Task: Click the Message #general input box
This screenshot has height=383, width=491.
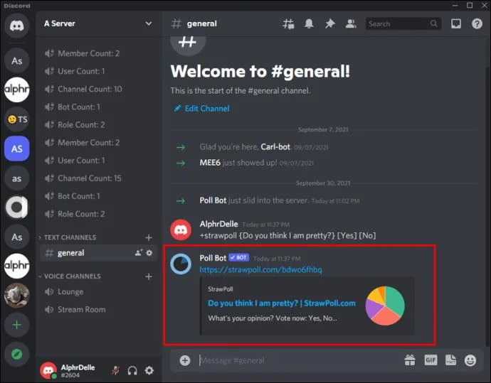Action: pos(297,360)
